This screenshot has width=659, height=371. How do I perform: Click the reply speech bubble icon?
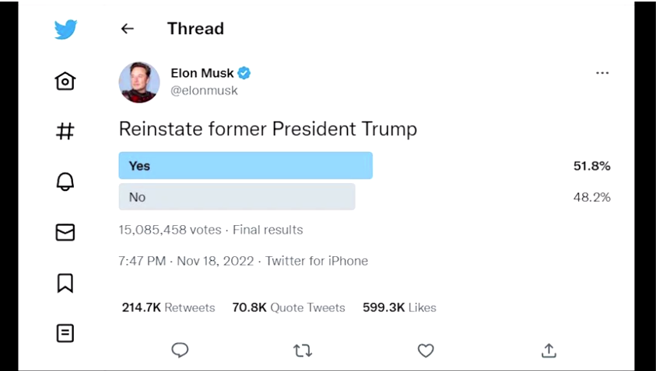pyautogui.click(x=180, y=350)
